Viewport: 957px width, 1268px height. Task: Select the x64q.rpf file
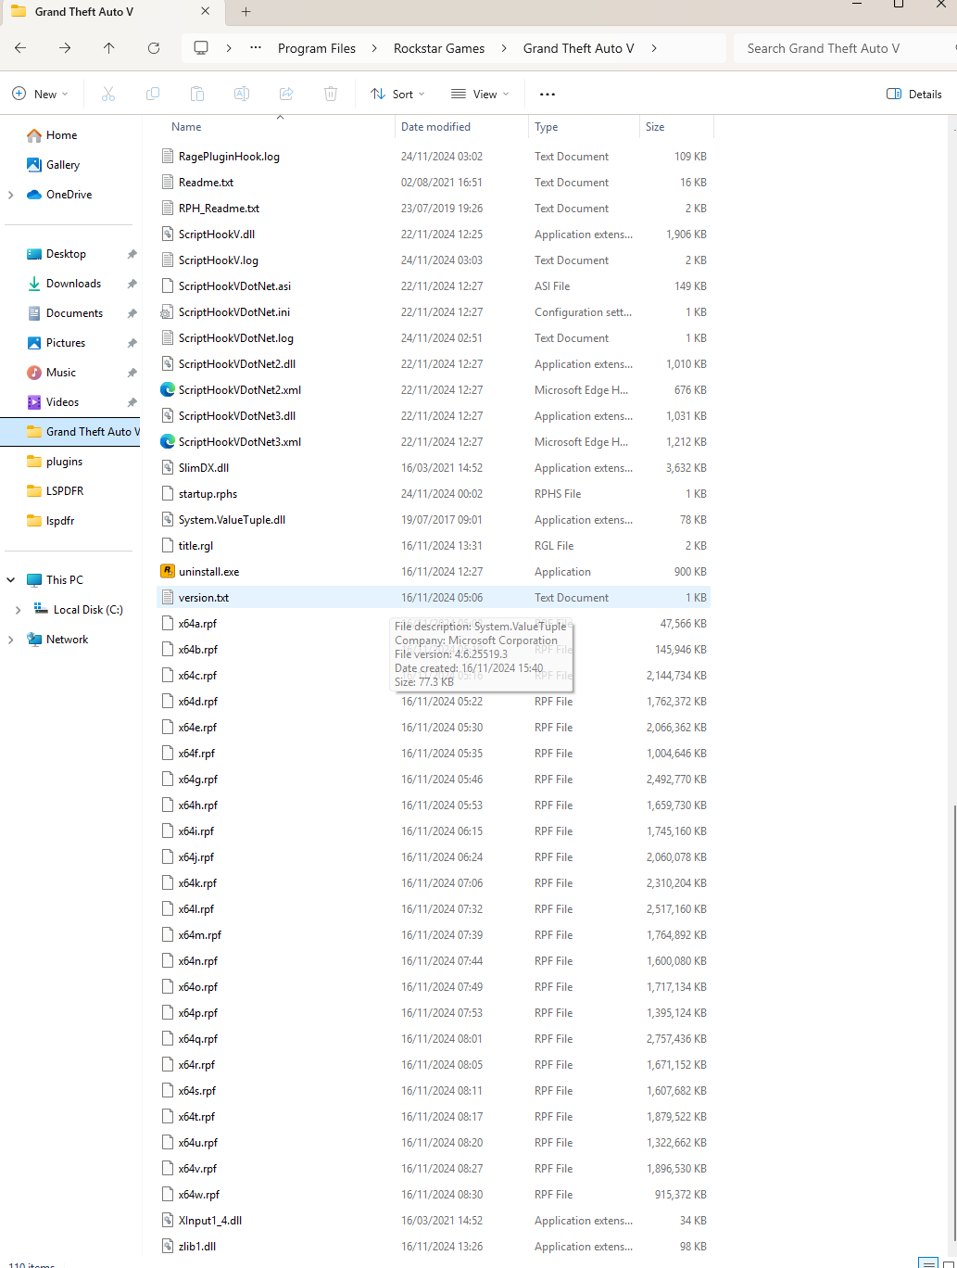pos(434,1039)
